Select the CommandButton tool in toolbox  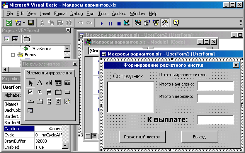(68, 92)
